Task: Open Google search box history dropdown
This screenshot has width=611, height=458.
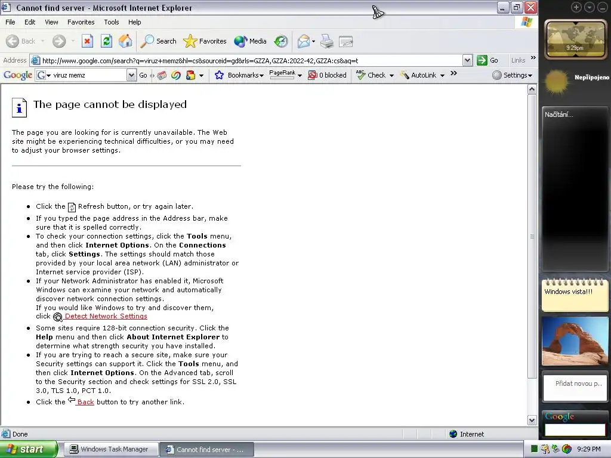Action: [131, 75]
